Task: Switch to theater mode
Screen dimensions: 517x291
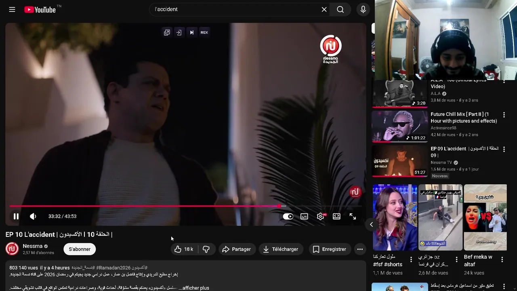Action: [336, 216]
